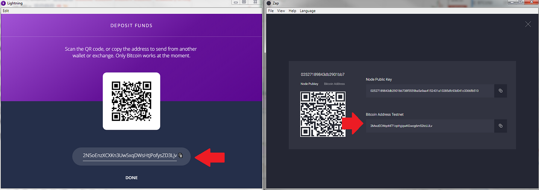Select the 2N5oEnzXCXKn3Uw5xqDWsHtJPofysZD3Ljv address text
Viewport: 539px width, 190px height.
click(130, 155)
